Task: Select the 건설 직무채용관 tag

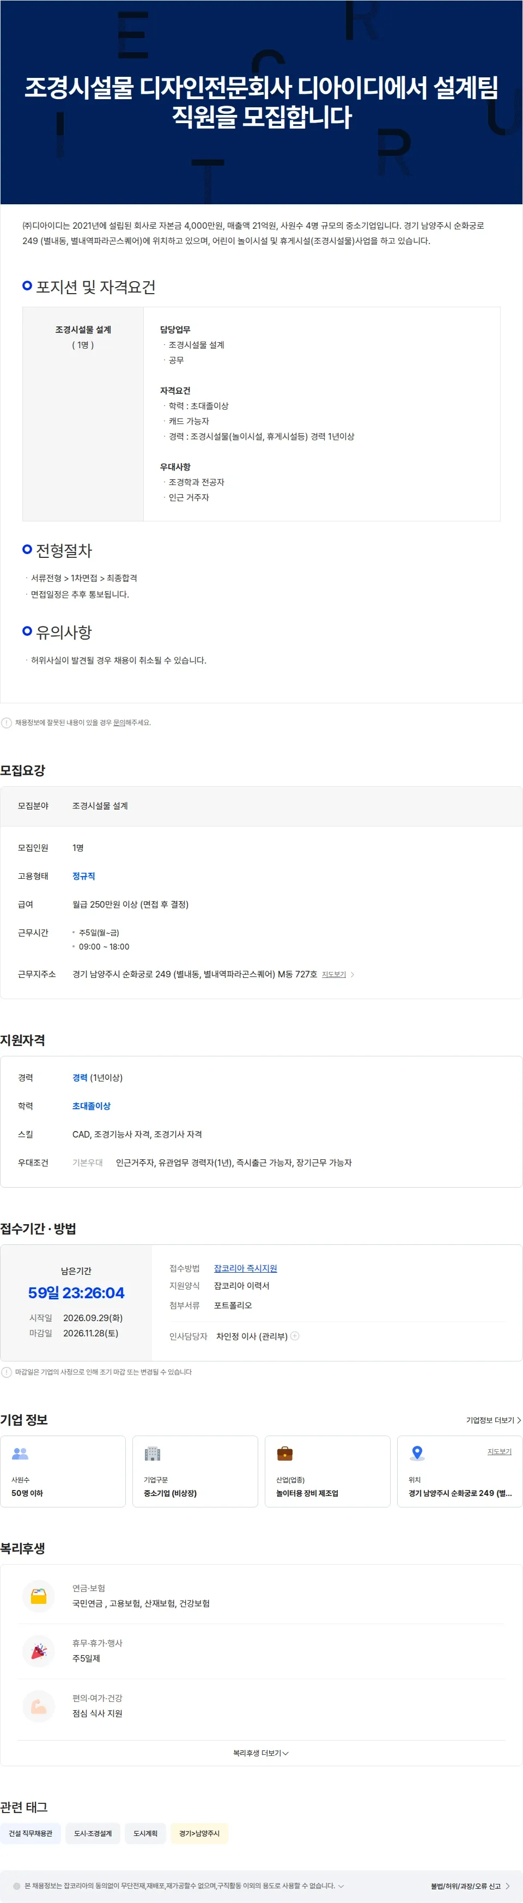Action: [31, 1833]
